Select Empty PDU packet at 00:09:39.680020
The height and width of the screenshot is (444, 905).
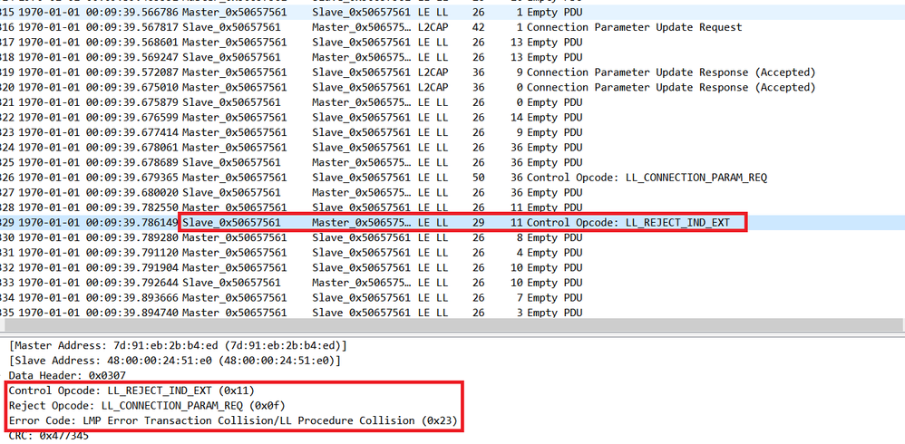pyautogui.click(x=452, y=193)
